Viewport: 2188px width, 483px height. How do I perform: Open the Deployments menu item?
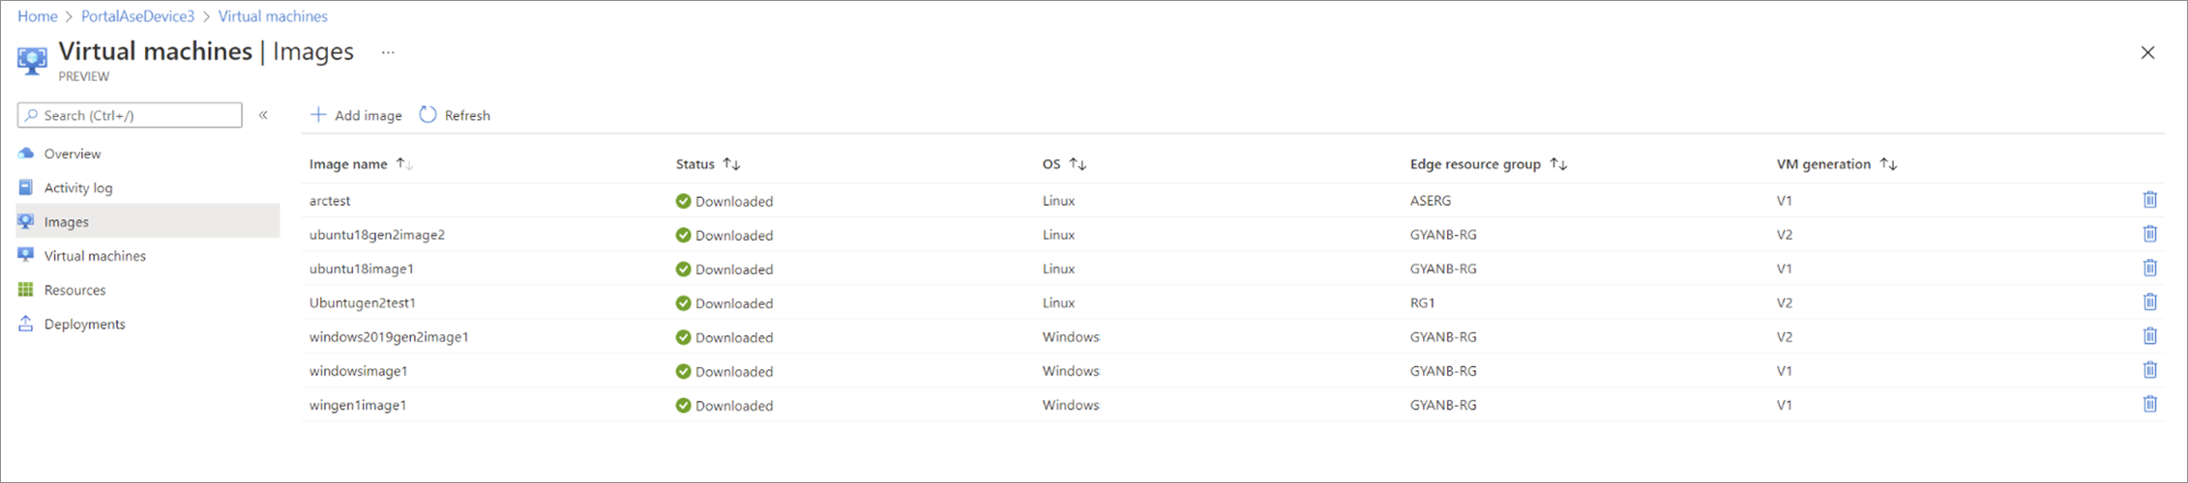tap(84, 324)
